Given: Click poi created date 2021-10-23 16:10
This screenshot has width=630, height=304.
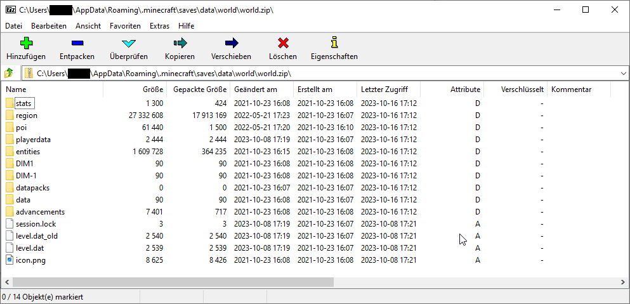Looking at the screenshot, I should click(325, 128).
